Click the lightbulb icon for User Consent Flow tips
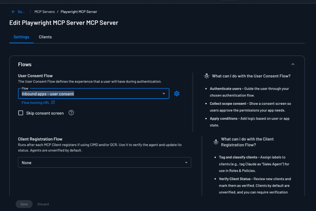 pyautogui.click(x=207, y=76)
